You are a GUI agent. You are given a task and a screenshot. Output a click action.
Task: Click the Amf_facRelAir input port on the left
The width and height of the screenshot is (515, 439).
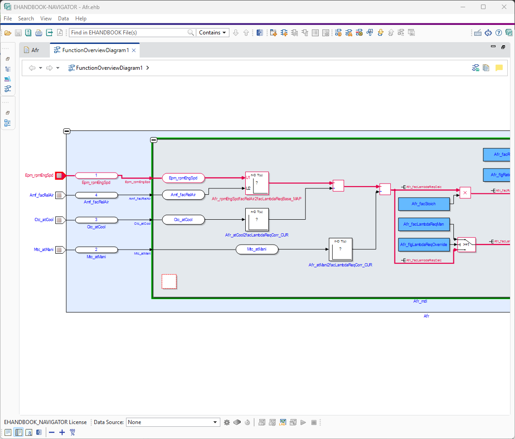[x=60, y=195]
